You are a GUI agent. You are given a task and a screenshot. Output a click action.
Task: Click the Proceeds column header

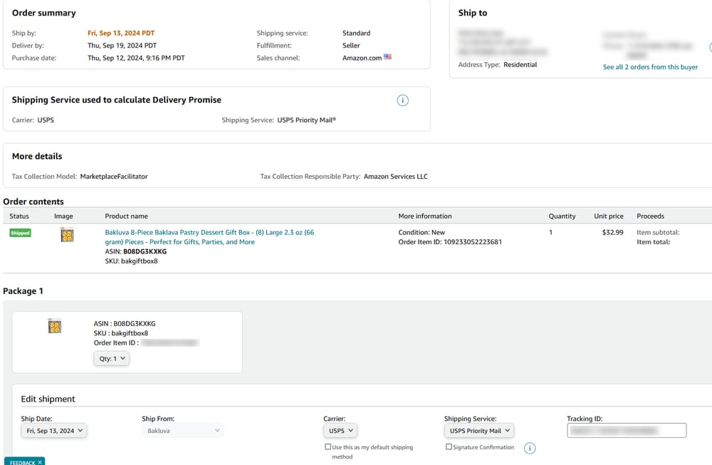point(650,216)
